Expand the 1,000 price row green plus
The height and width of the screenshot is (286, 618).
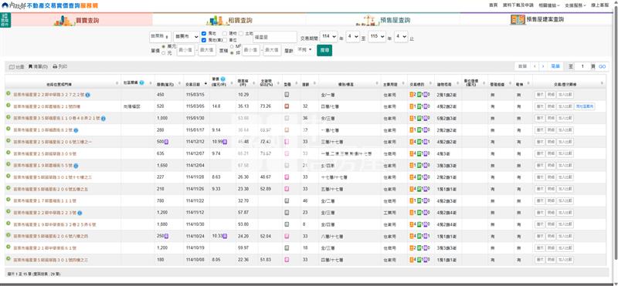(x=8, y=117)
